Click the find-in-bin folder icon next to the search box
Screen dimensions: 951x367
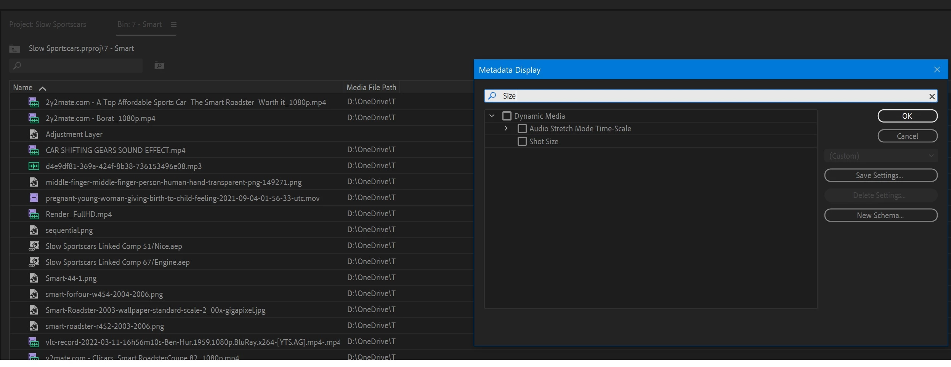159,65
